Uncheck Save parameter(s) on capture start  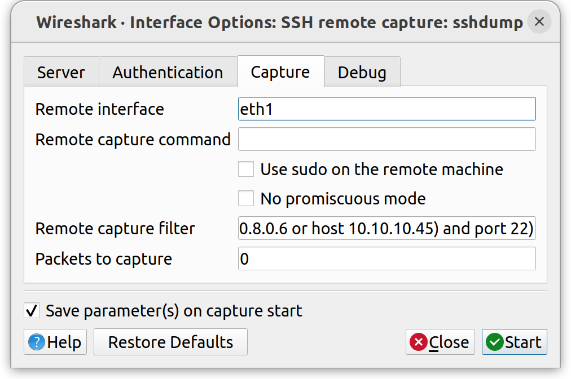(32, 310)
